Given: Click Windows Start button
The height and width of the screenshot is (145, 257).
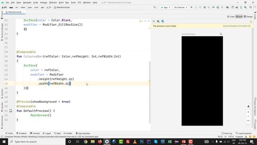Looking at the screenshot, I should click(x=4, y=141).
